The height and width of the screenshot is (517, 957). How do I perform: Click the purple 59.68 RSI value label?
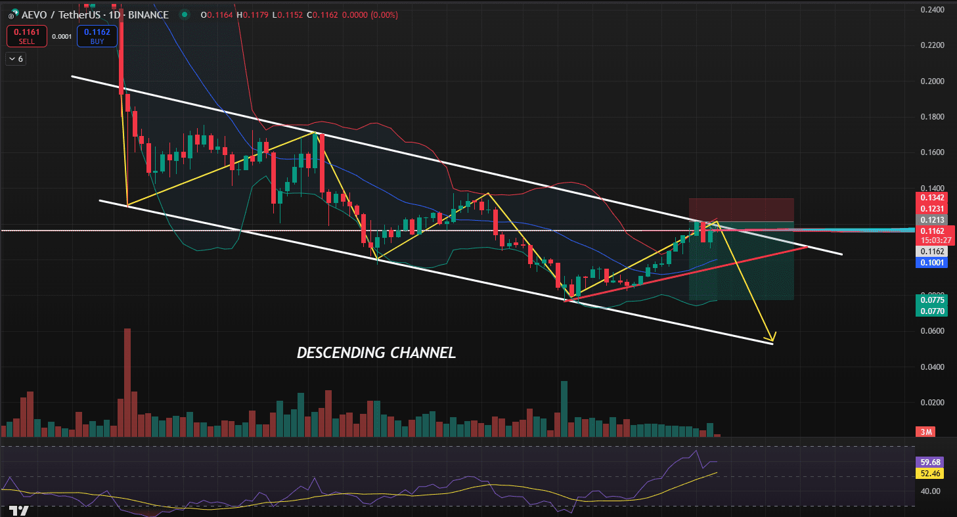[x=933, y=462]
